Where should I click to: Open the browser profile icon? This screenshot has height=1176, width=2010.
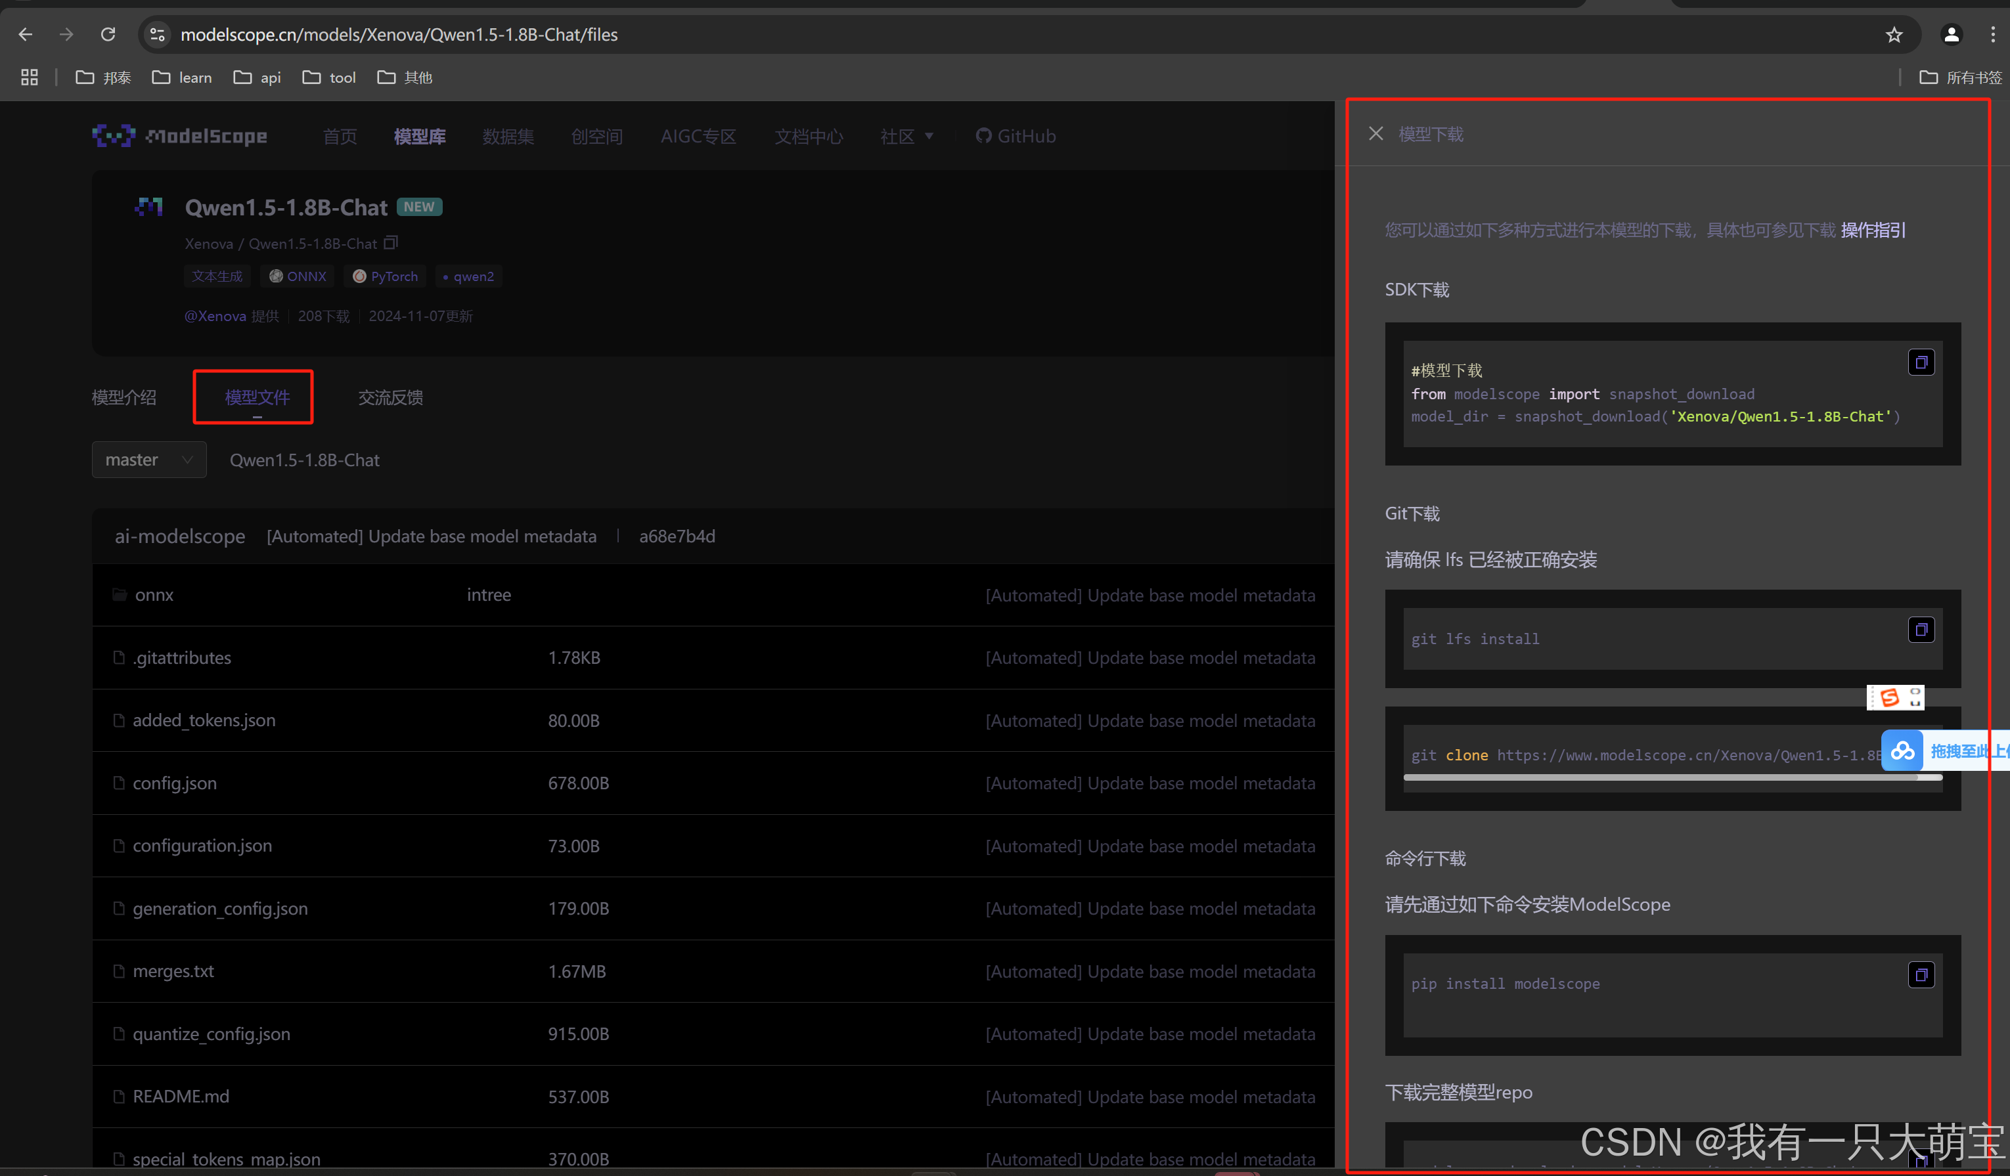point(1951,34)
